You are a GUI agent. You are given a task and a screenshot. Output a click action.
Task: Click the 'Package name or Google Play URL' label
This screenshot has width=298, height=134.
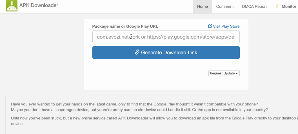(x=125, y=26)
